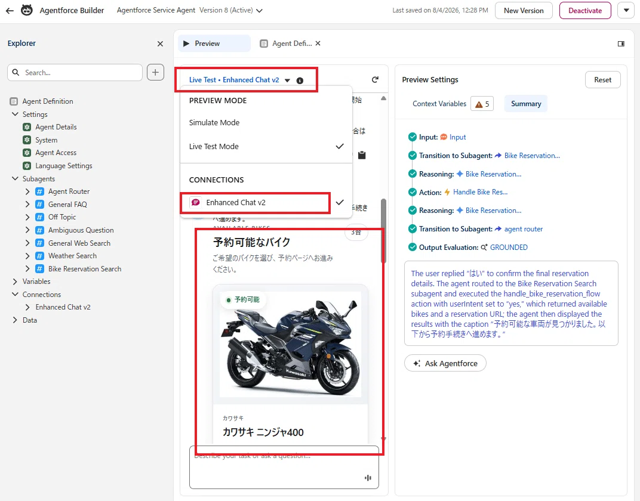The width and height of the screenshot is (640, 501).
Task: Open the Summary tab
Action: (x=526, y=104)
